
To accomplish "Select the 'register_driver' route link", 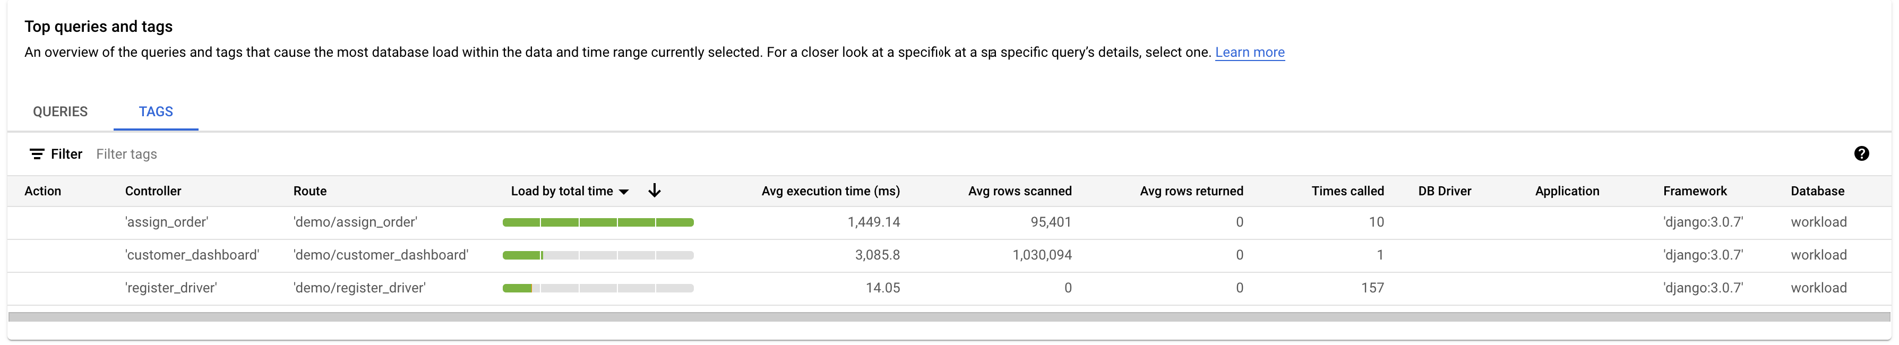I will click(x=359, y=288).
